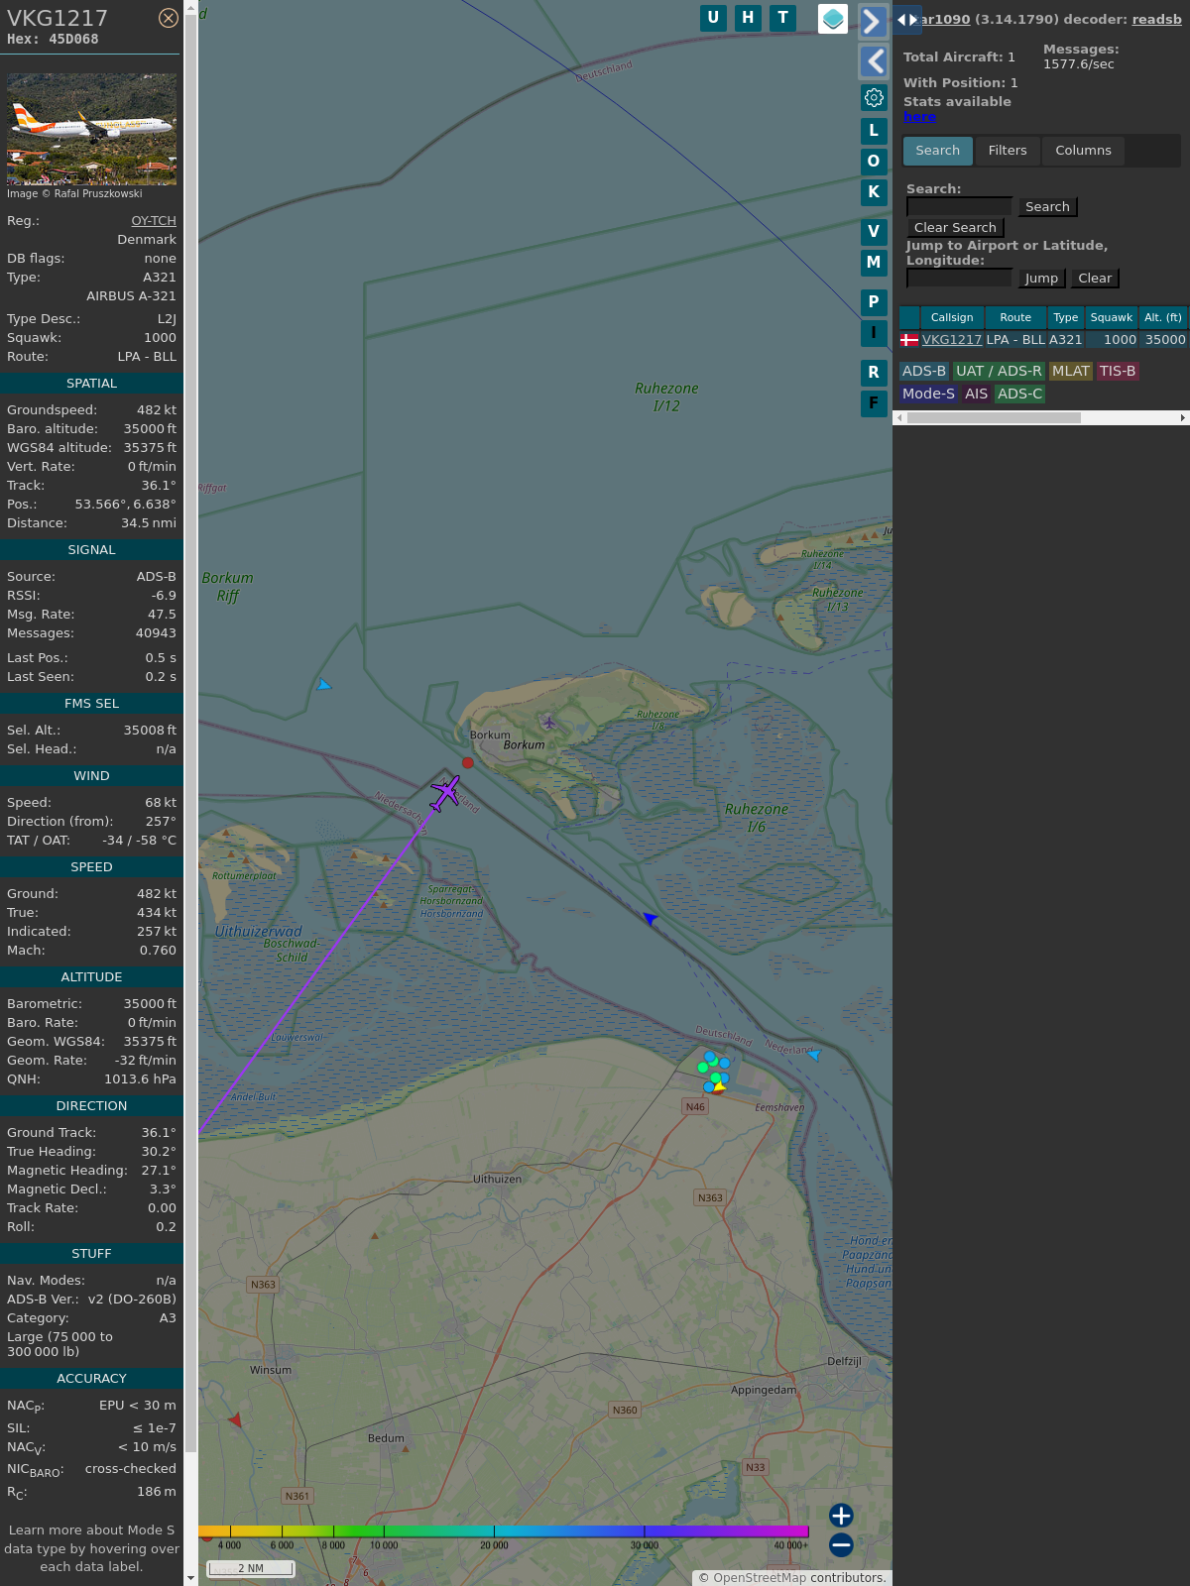The image size is (1190, 1586).
Task: Zoom out with the minus button
Action: point(841,1544)
